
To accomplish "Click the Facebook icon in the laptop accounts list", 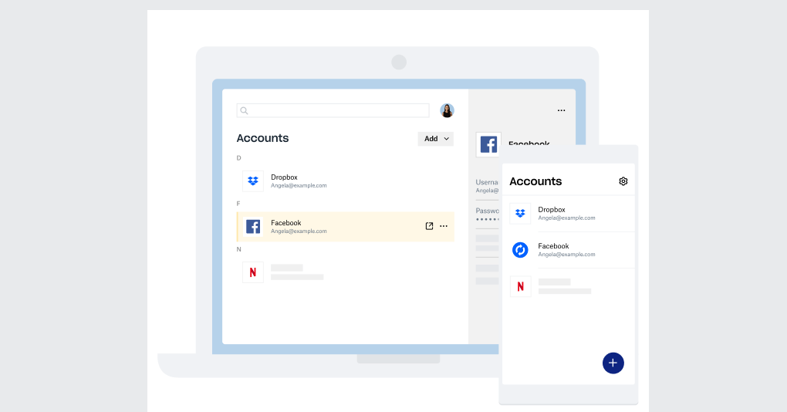I will pyautogui.click(x=253, y=227).
